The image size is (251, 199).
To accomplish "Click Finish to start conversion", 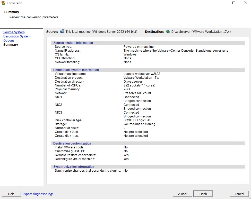I will click(x=203, y=194).
